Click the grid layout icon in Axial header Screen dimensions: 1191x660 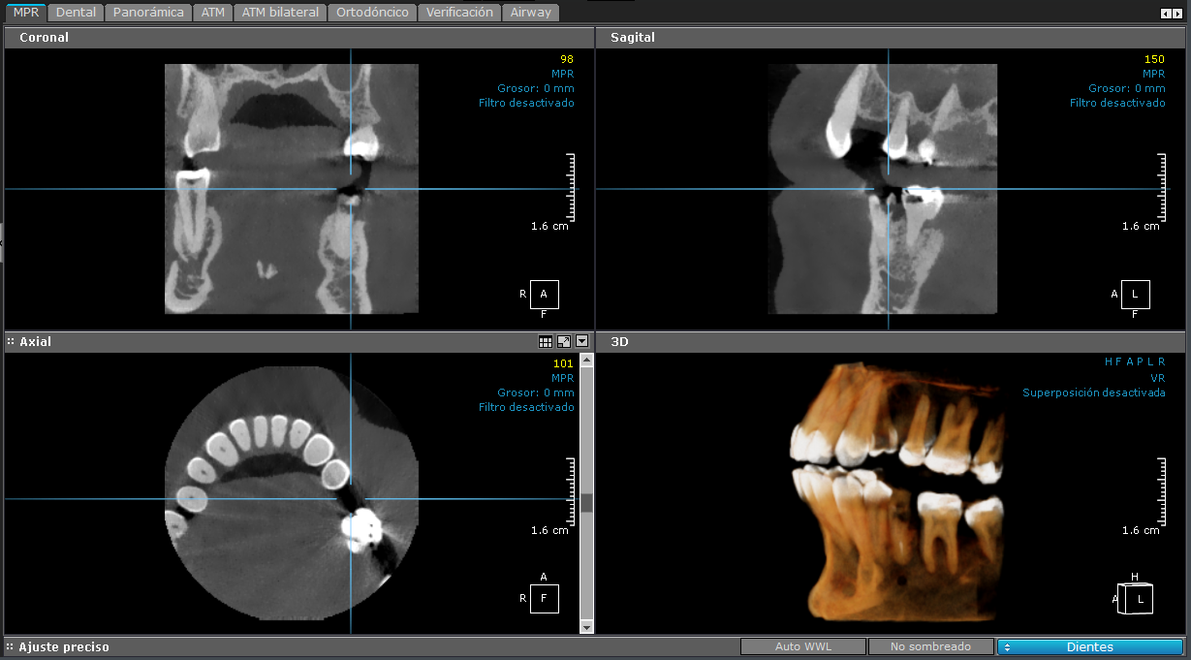tap(546, 341)
